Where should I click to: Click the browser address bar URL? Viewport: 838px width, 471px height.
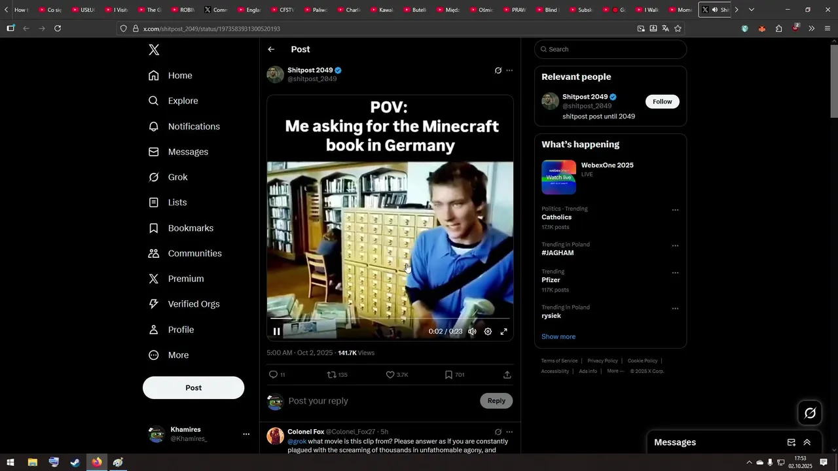coord(211,29)
